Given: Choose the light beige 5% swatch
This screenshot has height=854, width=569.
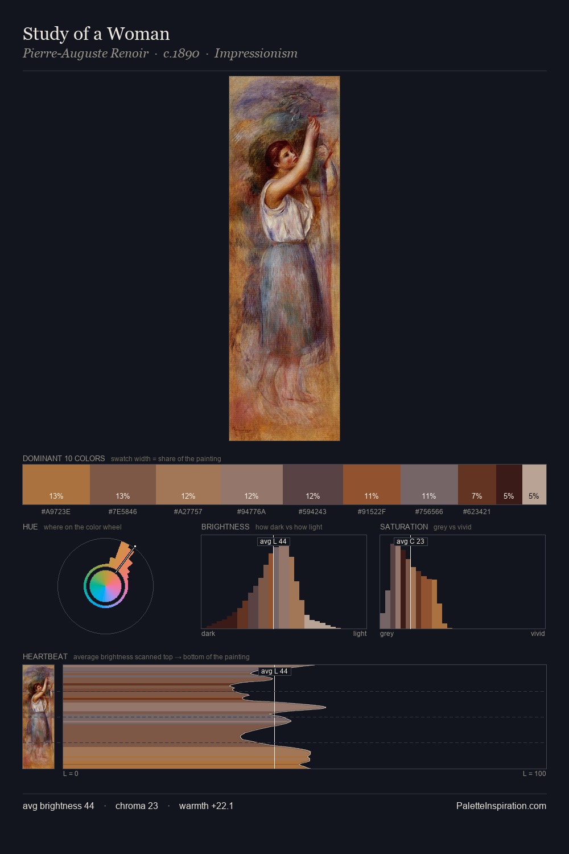Looking at the screenshot, I should pyautogui.click(x=534, y=485).
